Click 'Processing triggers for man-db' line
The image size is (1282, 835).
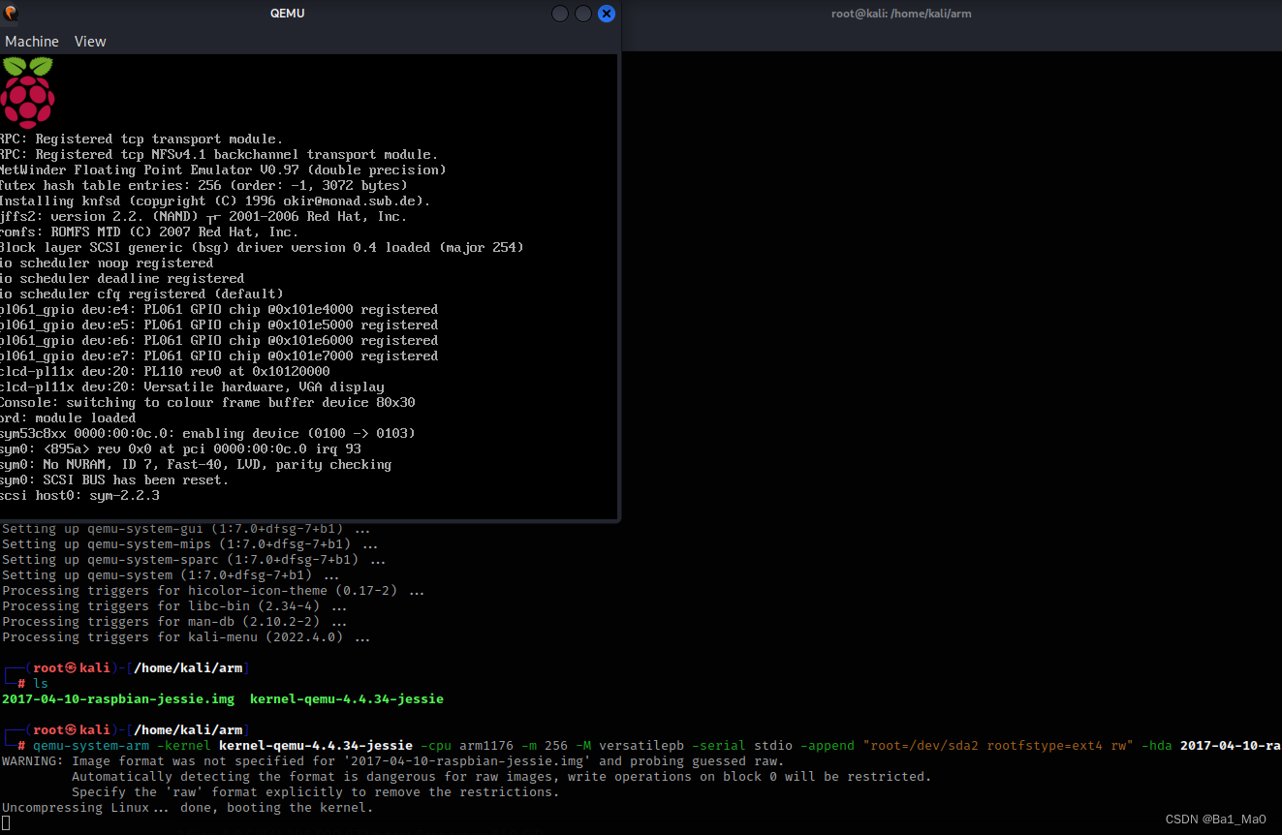click(174, 622)
